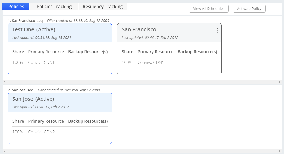This screenshot has width=284, height=154.
Task: Open the page-level kebab menu beside Activate Policy
Action: pos(274,9)
